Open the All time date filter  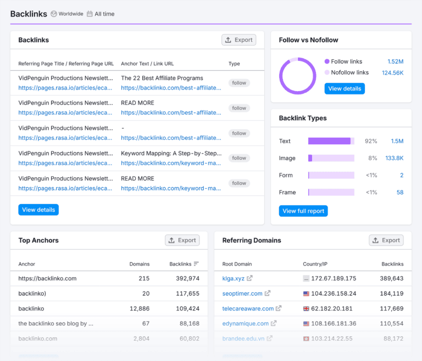[104, 14]
